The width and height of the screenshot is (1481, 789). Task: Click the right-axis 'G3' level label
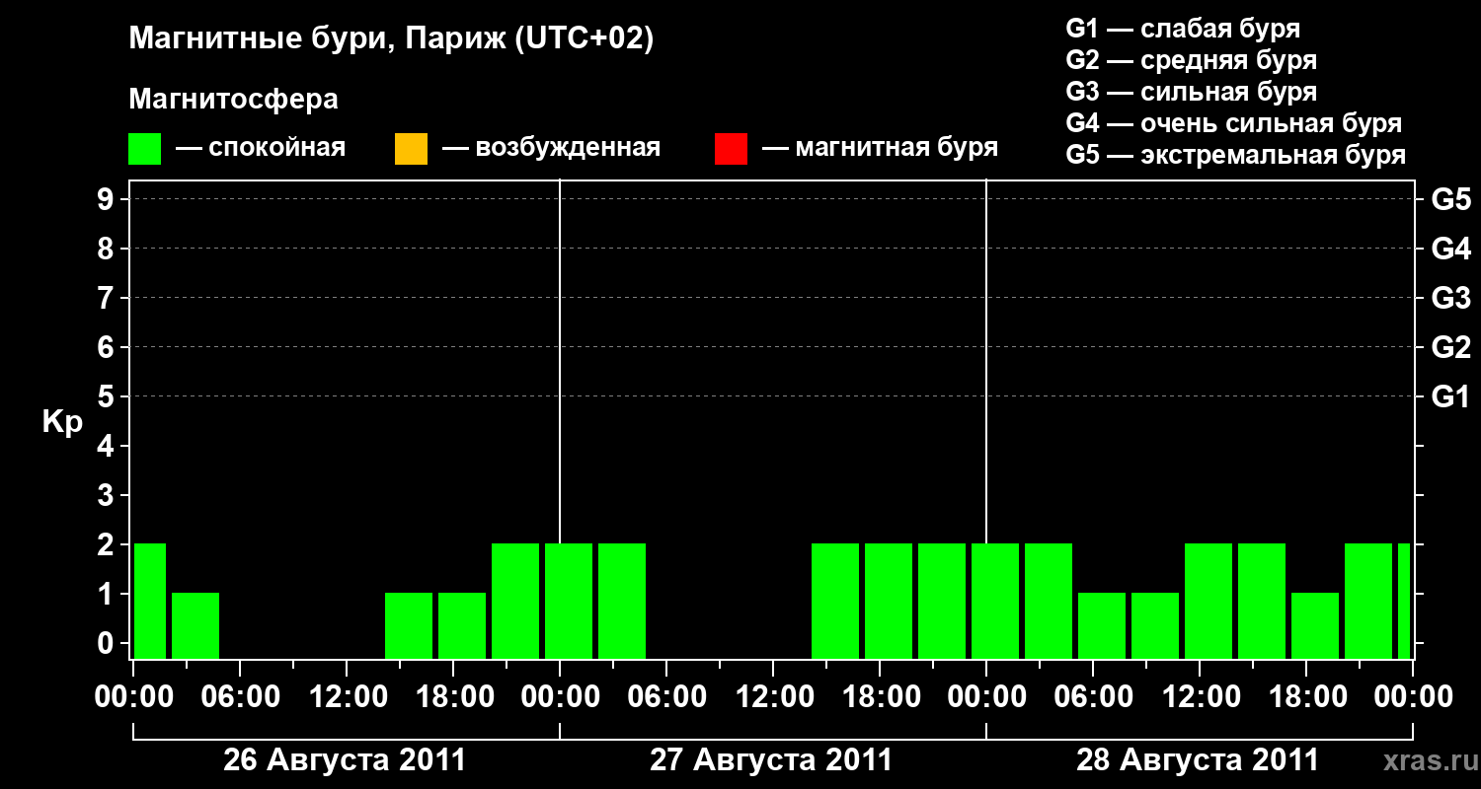coord(1451,298)
